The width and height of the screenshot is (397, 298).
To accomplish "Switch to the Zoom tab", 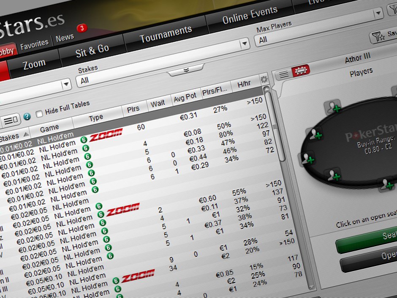I will pyautogui.click(x=34, y=64).
